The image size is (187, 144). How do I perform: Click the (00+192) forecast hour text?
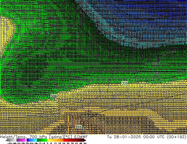176,137
